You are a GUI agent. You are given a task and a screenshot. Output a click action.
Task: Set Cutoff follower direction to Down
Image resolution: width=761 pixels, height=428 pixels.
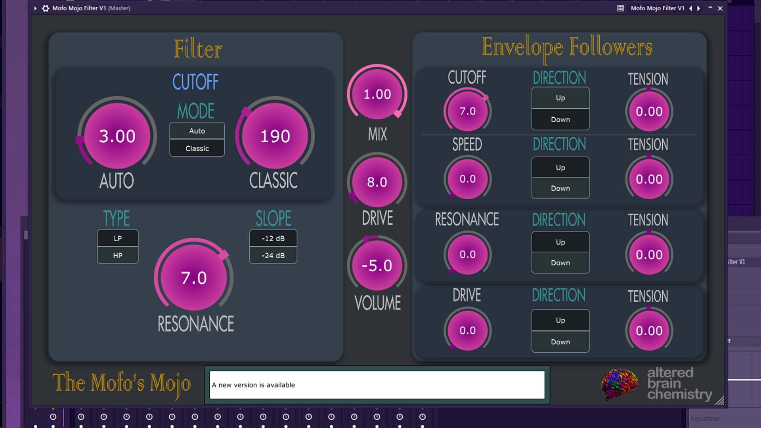click(560, 119)
